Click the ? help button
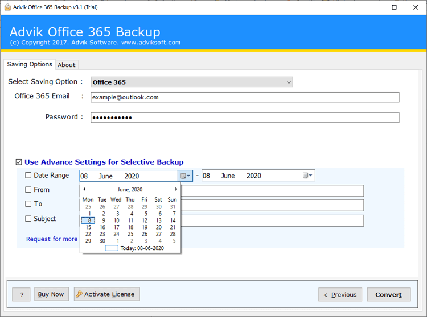This screenshot has width=427, height=317. click(x=21, y=294)
